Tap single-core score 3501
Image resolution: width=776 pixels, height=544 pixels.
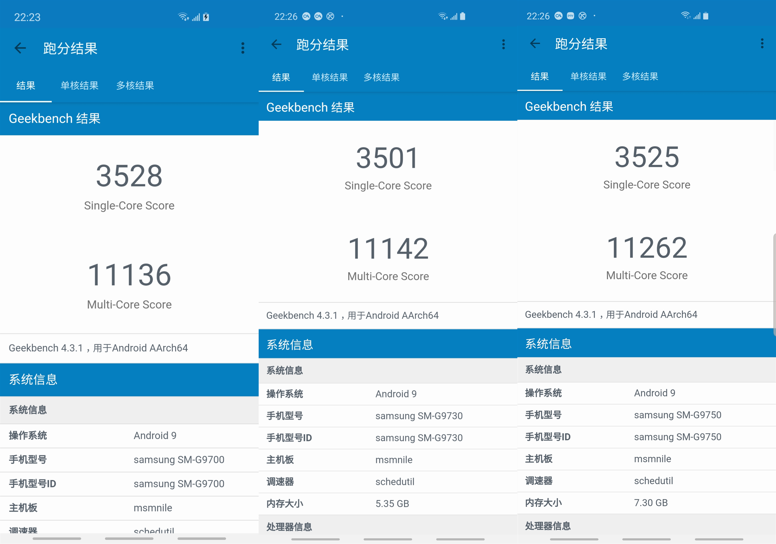[388, 158]
